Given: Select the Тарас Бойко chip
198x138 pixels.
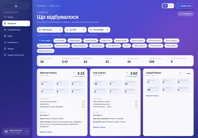Looking at the screenshot, I should (x=171, y=46).
